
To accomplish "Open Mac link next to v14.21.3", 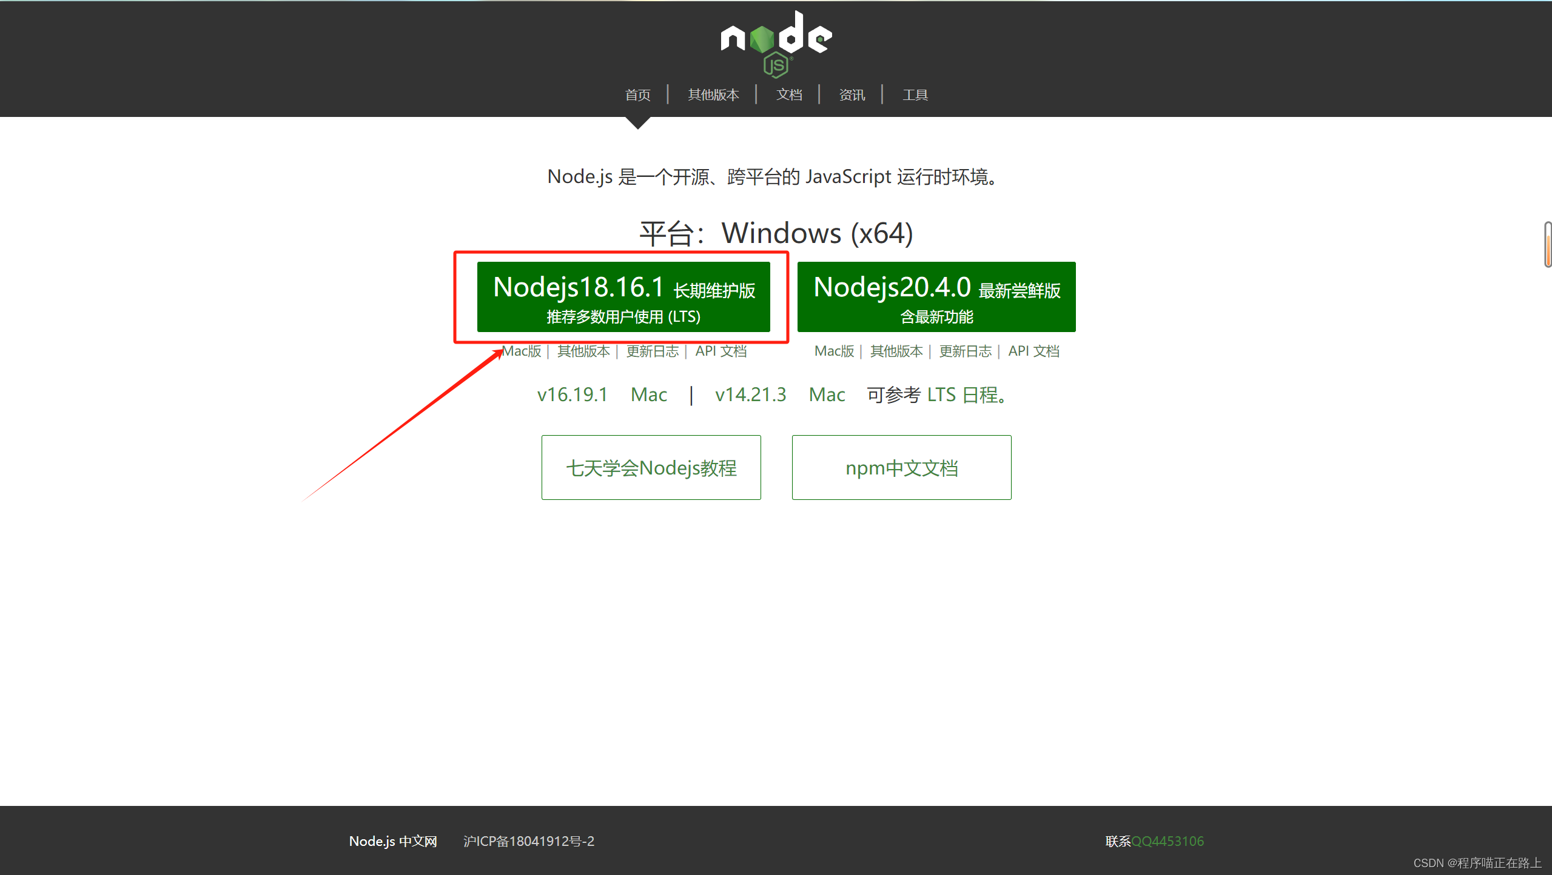I will [x=827, y=394].
